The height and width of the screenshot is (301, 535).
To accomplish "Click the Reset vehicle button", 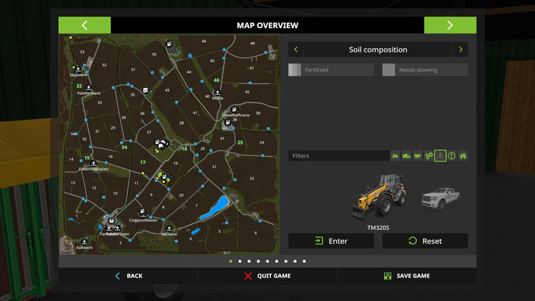I will (425, 241).
